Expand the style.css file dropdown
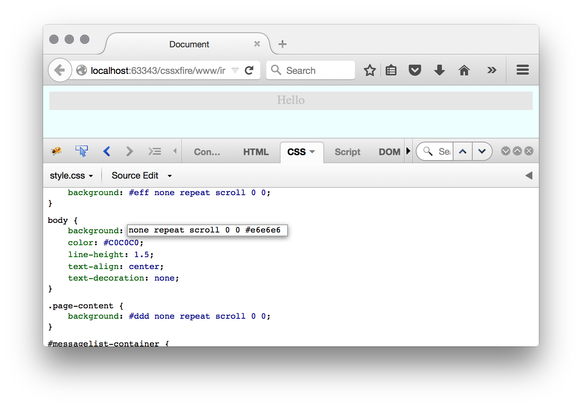The height and width of the screenshot is (408, 582). point(72,176)
